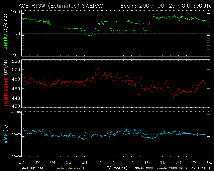214x171 pixels.
Task: Click the '1.0E+05' temperature axis value
Action: tap(15, 134)
